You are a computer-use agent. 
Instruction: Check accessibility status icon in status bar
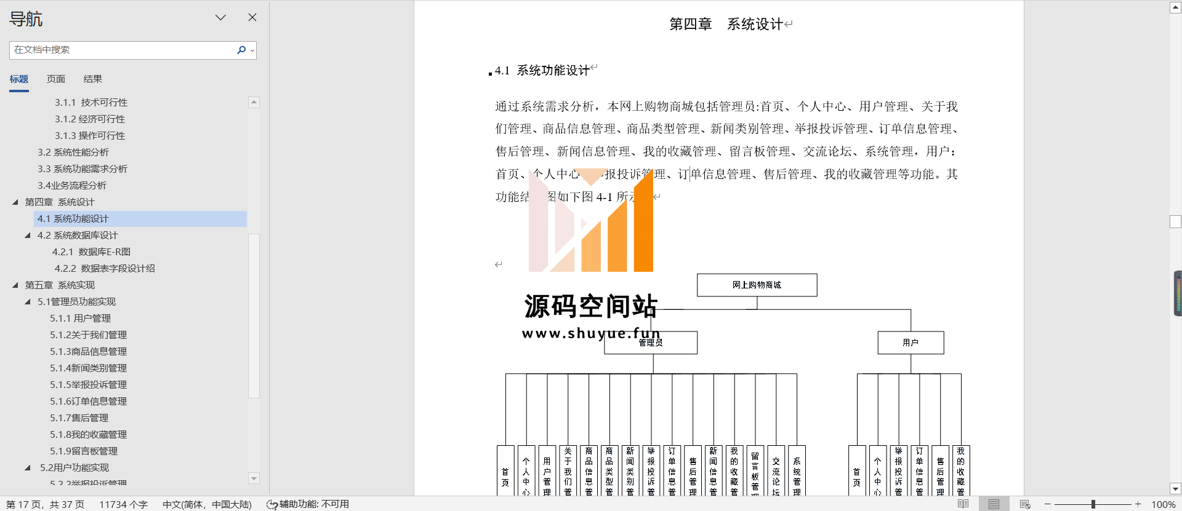(272, 504)
